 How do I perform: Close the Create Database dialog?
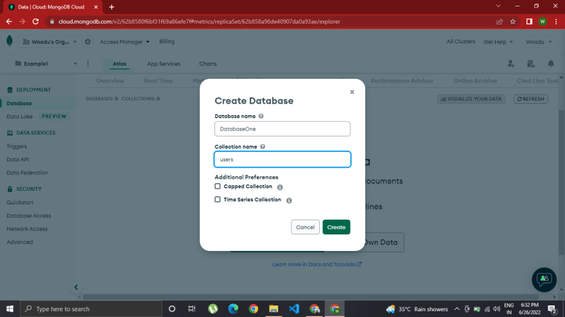tap(352, 92)
